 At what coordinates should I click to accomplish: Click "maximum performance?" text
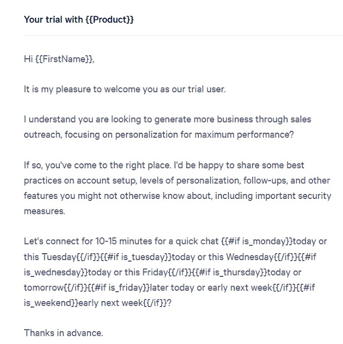tap(244, 135)
